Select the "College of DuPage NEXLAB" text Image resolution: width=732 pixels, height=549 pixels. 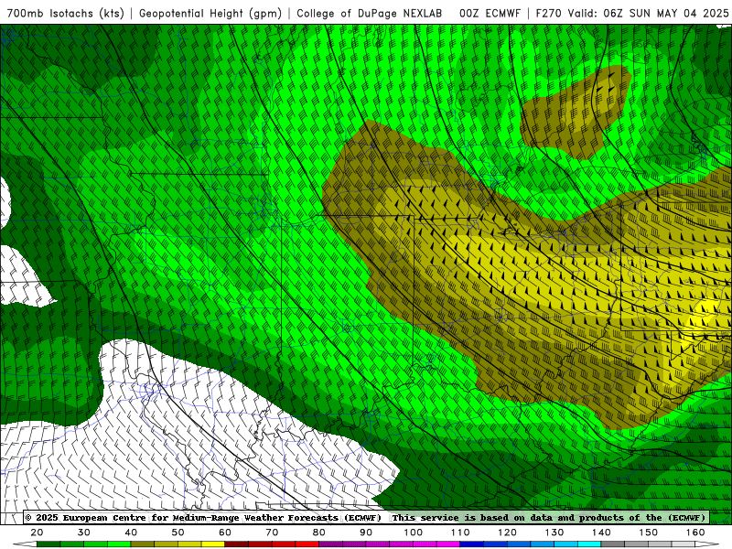[x=370, y=13]
